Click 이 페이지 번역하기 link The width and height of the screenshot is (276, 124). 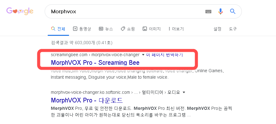(x=164, y=55)
